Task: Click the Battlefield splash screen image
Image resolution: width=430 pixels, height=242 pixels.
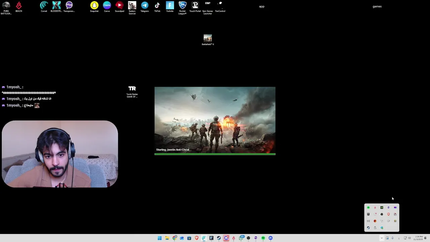Action: [215, 120]
